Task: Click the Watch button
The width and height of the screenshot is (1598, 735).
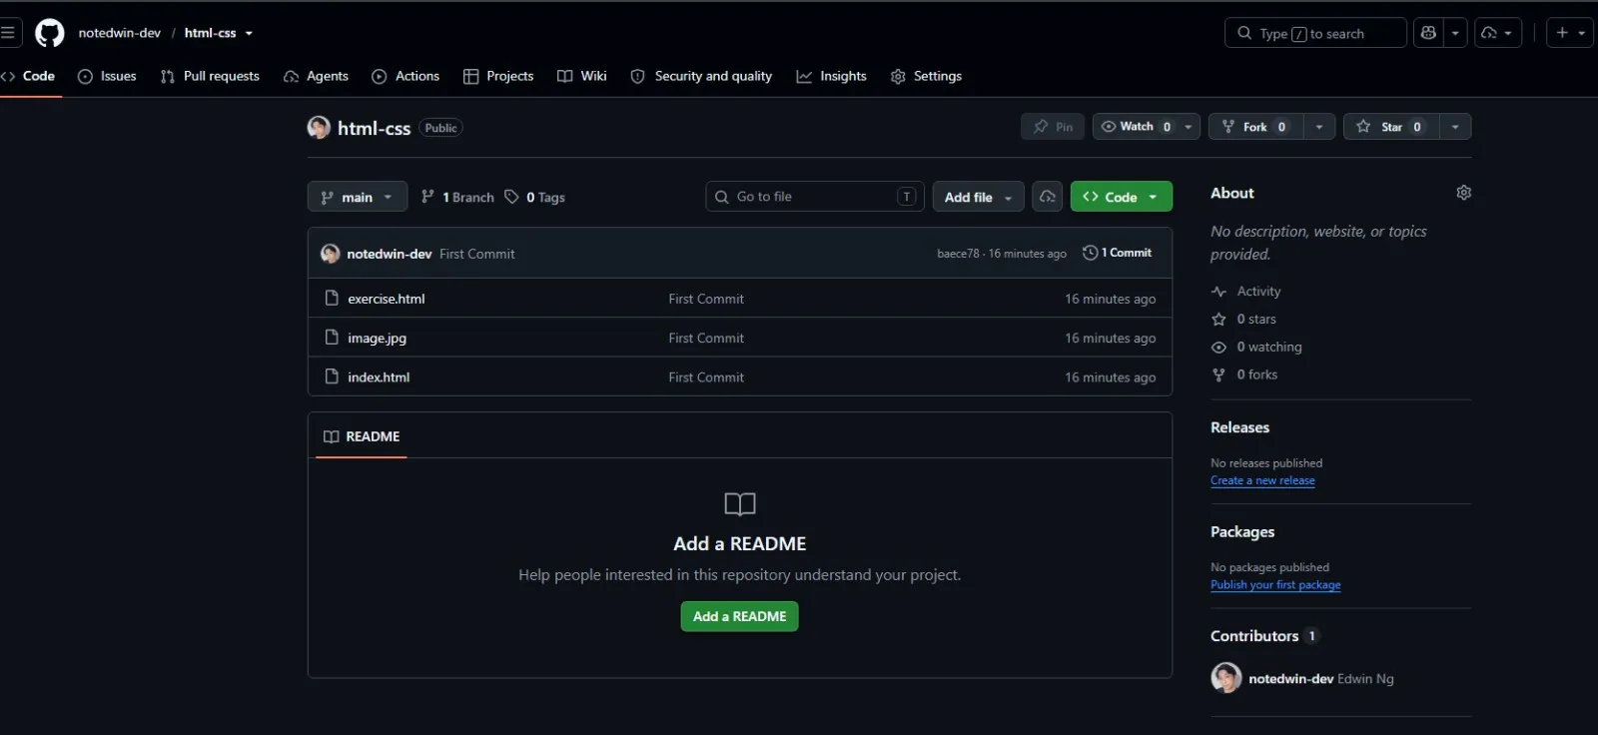Action: [x=1136, y=127]
